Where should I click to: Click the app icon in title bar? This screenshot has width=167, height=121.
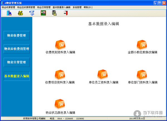pos(3,3)
